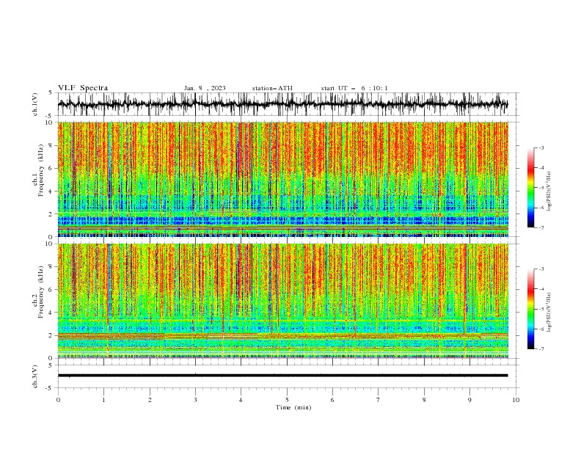This screenshot has height=449, width=581.
Task: Click the "ch.3(V)" vertical axis label
Action: 35,376
